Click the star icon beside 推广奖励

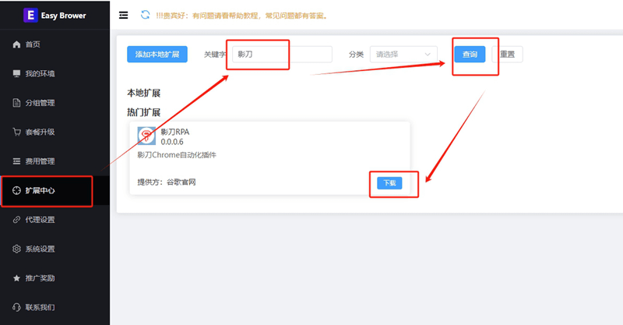click(x=16, y=278)
